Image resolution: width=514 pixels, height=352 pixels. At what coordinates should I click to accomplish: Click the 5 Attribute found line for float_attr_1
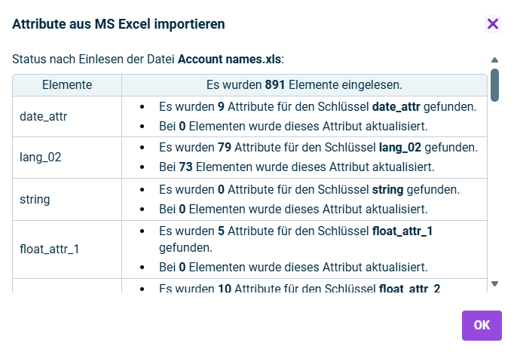pos(295,231)
